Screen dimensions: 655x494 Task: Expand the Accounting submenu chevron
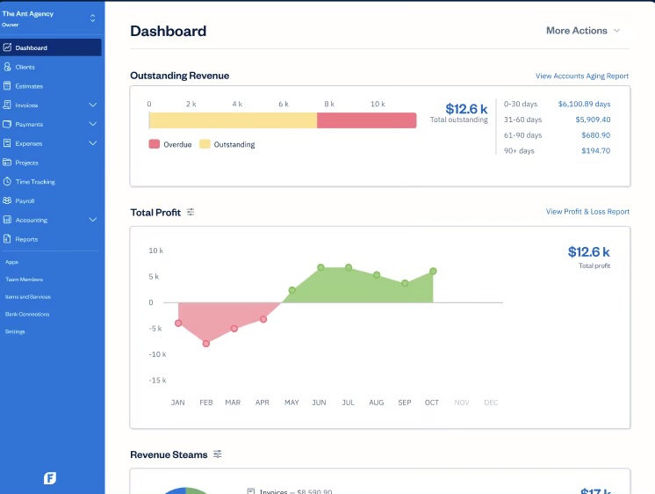pyautogui.click(x=93, y=220)
